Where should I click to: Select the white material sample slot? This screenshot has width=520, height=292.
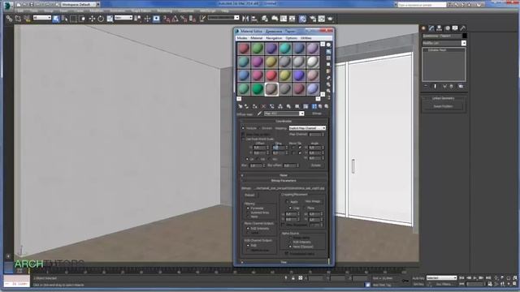pos(312,62)
